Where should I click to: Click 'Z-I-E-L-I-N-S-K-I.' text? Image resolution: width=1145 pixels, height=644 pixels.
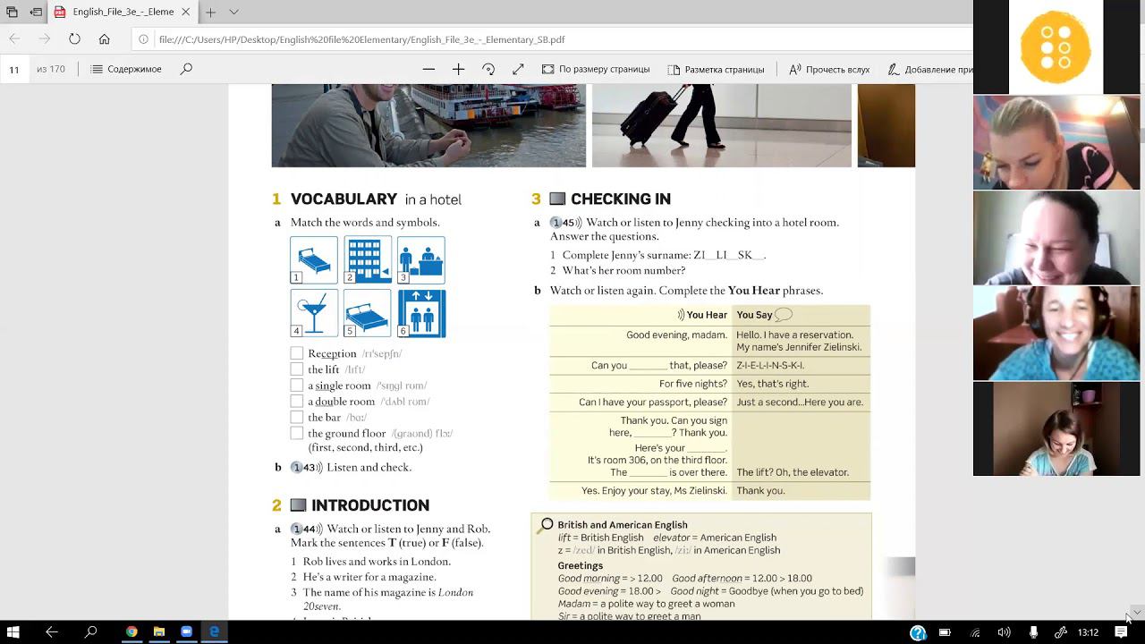tap(770, 365)
